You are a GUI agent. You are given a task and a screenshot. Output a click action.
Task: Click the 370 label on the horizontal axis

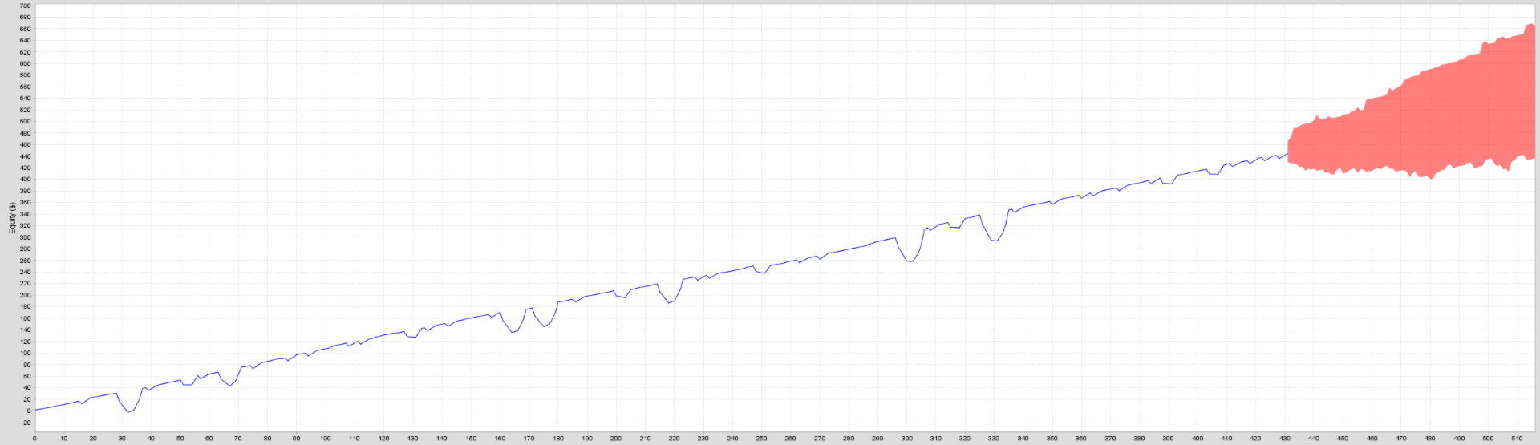pos(1110,439)
